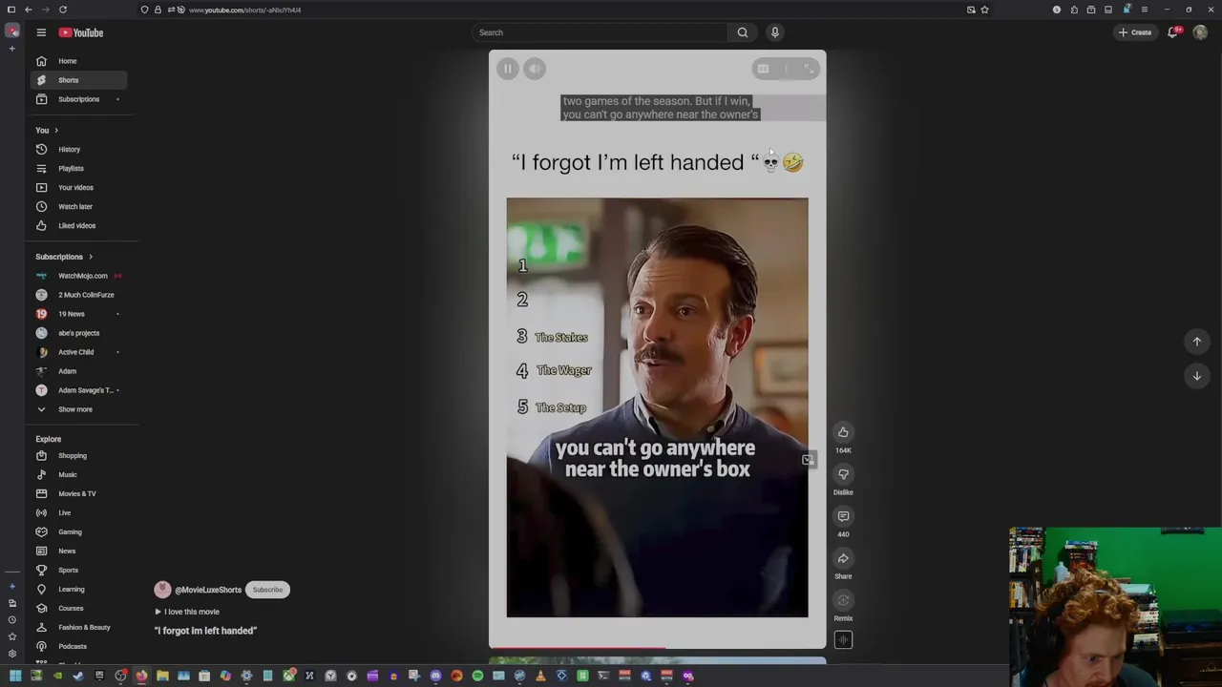Screen dimensions: 1222x687
Task: Open Subscriptions in sidebar
Action: 78,99
